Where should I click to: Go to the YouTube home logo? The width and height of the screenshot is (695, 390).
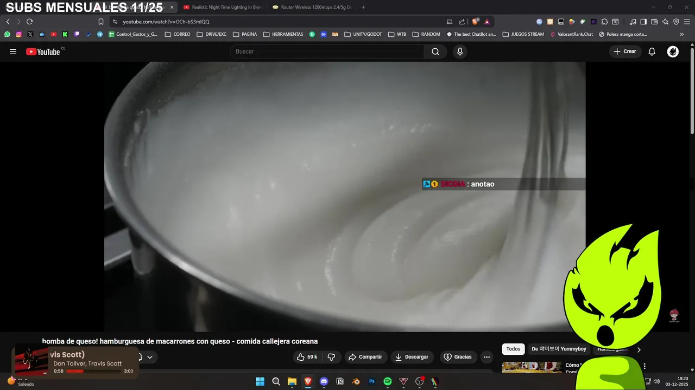pyautogui.click(x=43, y=51)
